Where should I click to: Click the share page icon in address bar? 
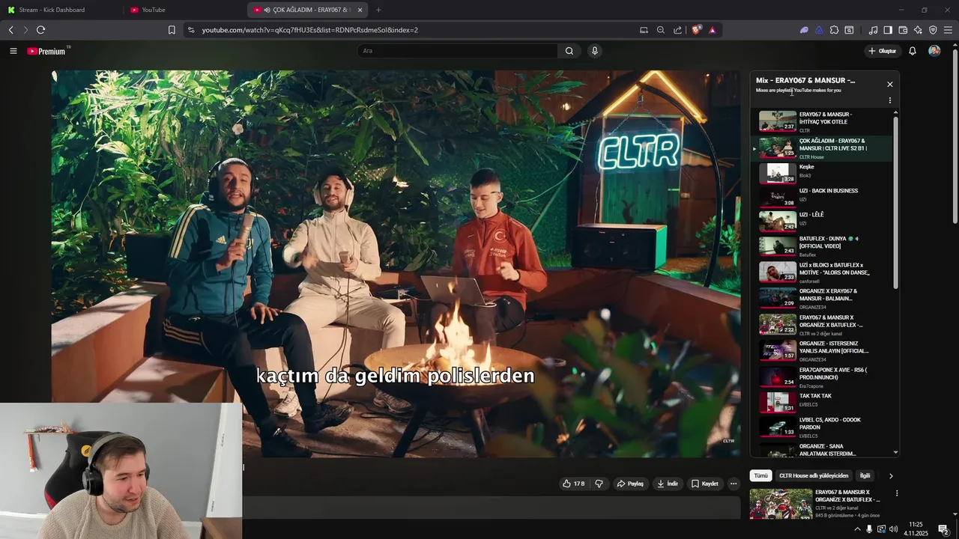click(678, 30)
